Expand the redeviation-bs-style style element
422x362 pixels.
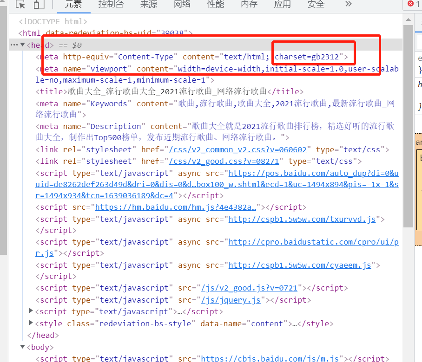point(31,323)
